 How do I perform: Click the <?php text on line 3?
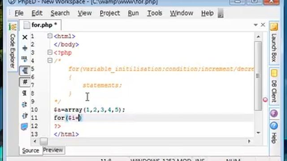63,53
